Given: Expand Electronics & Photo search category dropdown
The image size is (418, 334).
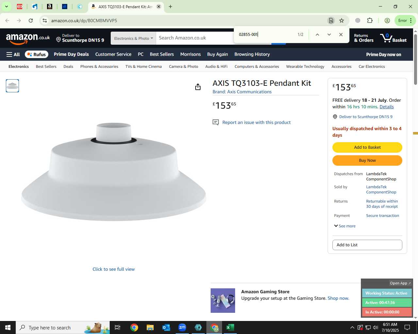Looking at the screenshot, I should pos(133,38).
